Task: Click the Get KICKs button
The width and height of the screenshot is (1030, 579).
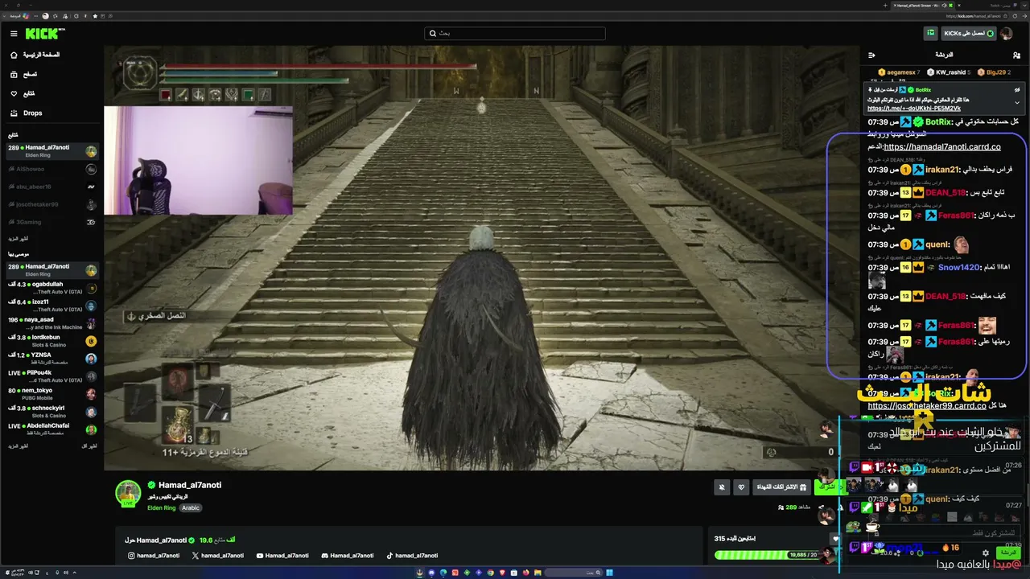Action: [969, 34]
